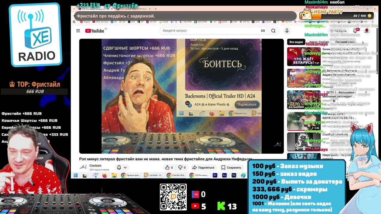Open video title Рэп минус литерал фристайл

[166, 159]
